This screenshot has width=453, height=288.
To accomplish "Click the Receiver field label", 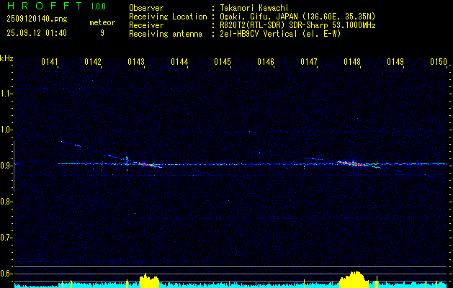I will (x=146, y=25).
